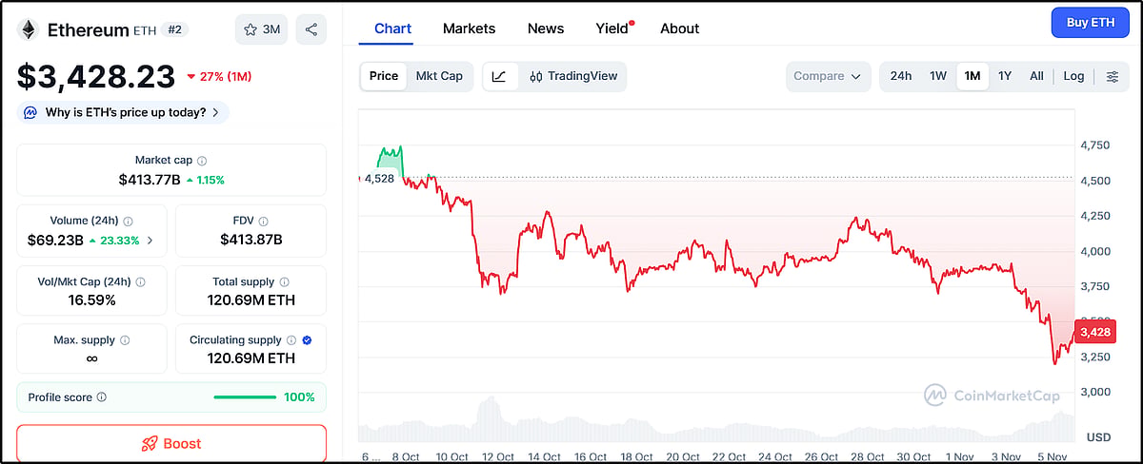Screen dimensions: 1143x464
Task: Set chart range to 1W
Action: coord(938,76)
